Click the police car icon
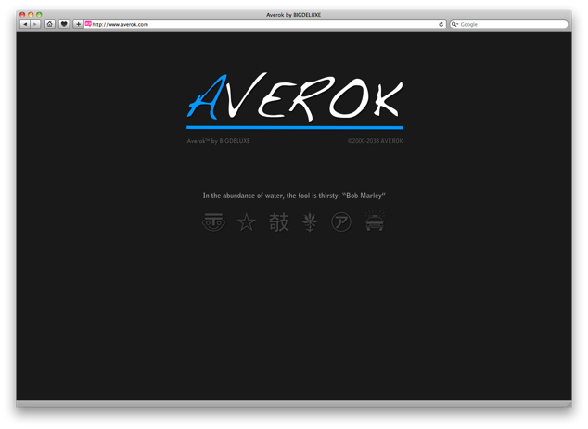This screenshot has width=588, height=429. click(375, 222)
